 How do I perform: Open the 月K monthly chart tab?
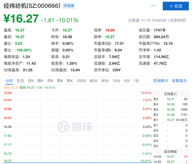coord(50,81)
